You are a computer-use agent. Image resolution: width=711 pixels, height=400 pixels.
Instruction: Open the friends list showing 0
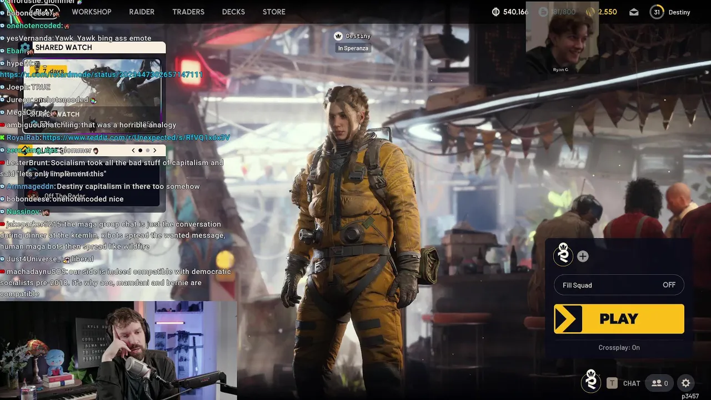coord(659,383)
